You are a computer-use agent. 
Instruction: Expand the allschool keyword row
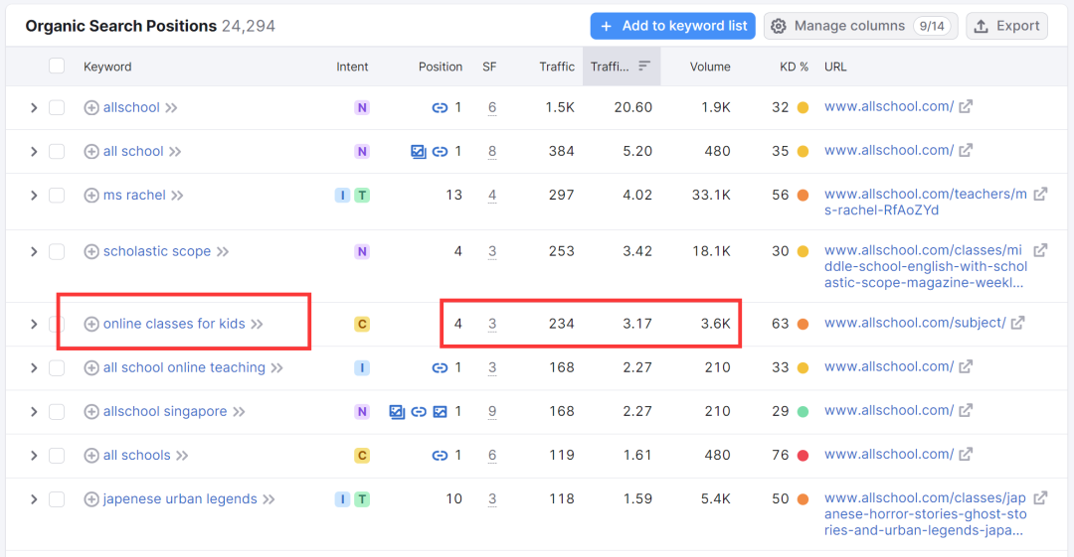point(33,107)
